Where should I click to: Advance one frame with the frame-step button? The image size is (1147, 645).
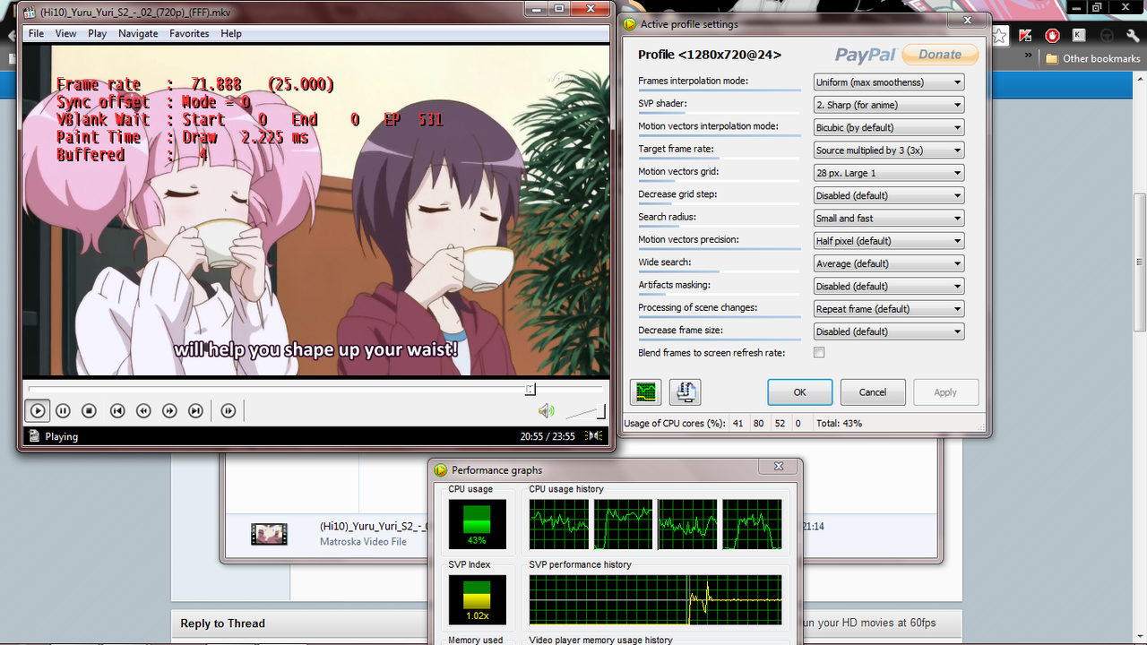tap(229, 411)
